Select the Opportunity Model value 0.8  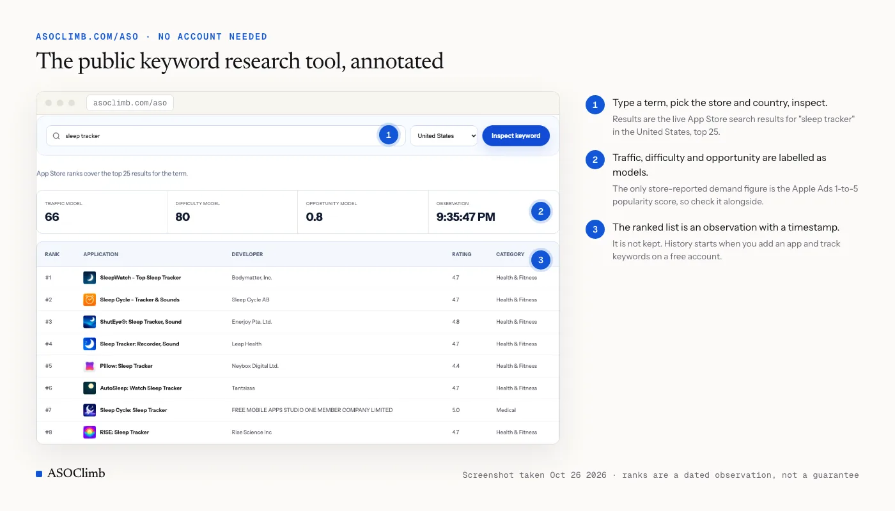click(x=315, y=217)
